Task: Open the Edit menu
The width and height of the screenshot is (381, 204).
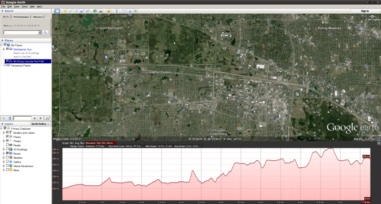Action: pyautogui.click(x=10, y=7)
